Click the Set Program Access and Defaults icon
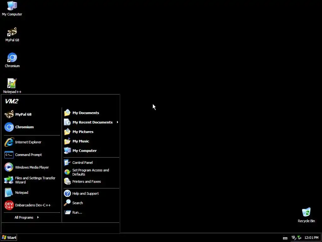Image resolution: width=322 pixels, height=242 pixels. (67, 172)
